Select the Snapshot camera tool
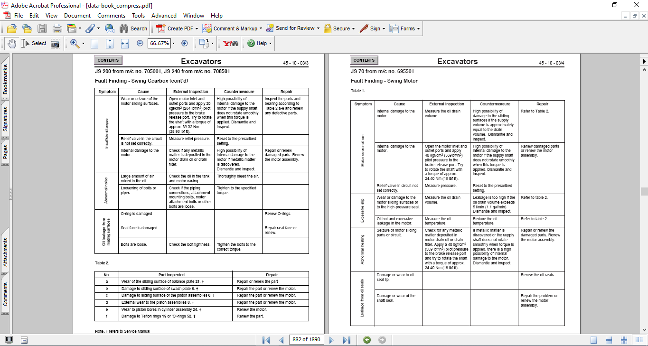Screen dimensions: 648x346 [56, 44]
